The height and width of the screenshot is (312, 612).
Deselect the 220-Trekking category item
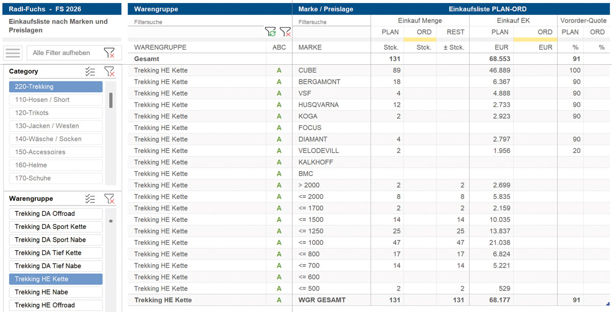tap(56, 87)
